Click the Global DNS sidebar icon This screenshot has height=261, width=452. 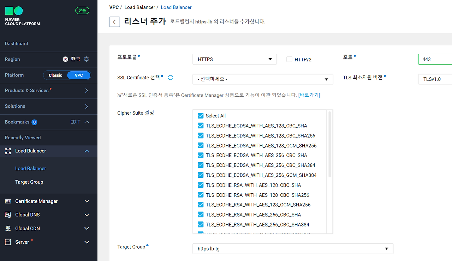tap(8, 214)
